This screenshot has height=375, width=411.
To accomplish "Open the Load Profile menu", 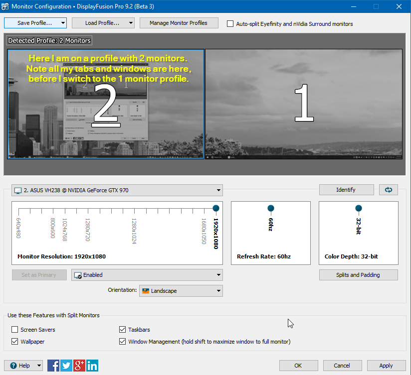I will point(103,23).
